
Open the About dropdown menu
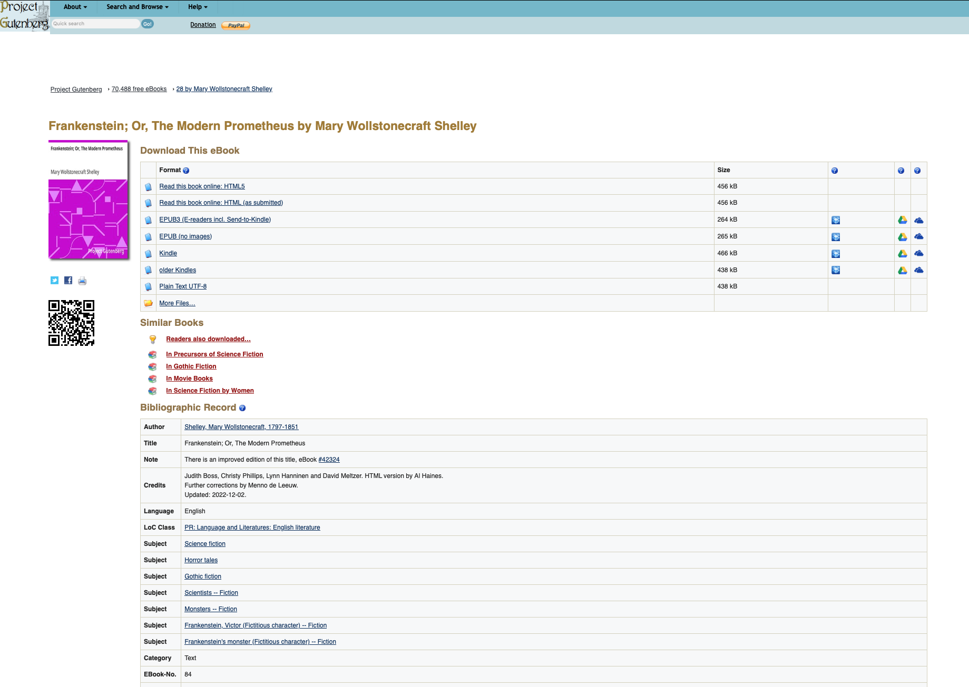(75, 7)
